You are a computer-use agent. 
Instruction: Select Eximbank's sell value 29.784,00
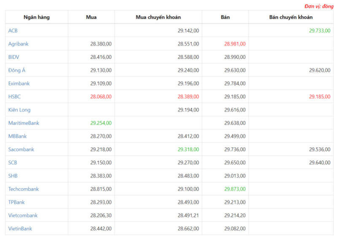coord(235,83)
